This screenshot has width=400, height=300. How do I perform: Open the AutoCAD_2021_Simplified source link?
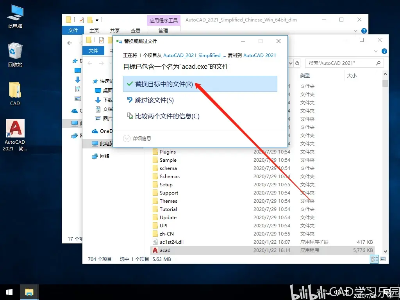click(x=195, y=55)
